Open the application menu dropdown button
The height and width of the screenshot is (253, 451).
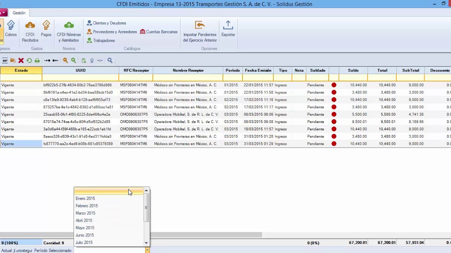point(4,13)
